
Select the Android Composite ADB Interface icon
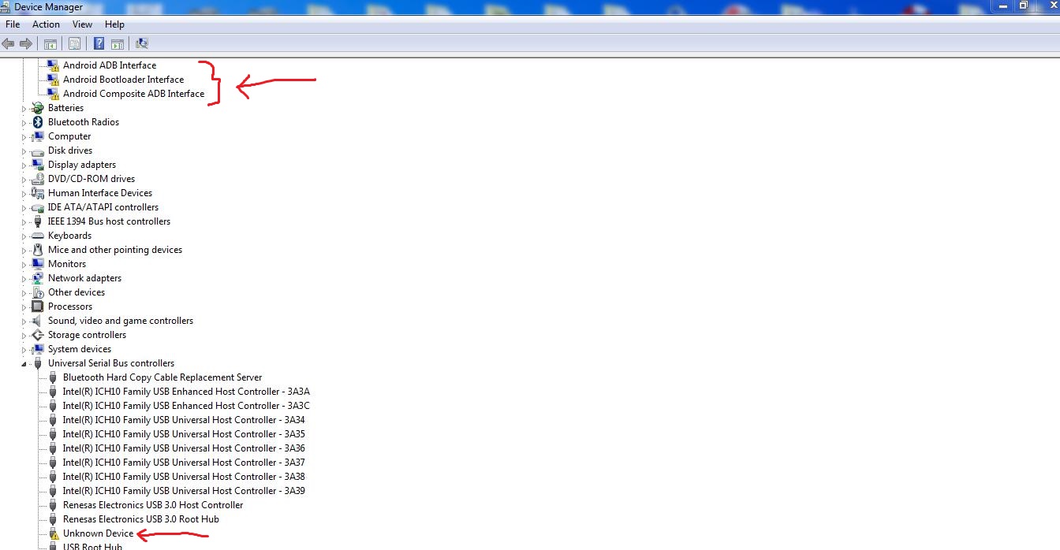coord(53,94)
